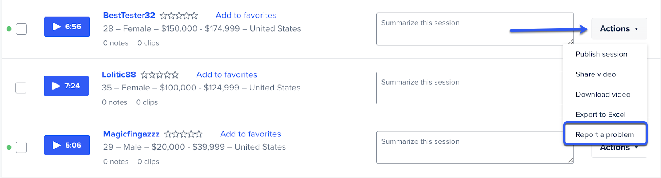Screen dimensions: 661x178
Task: Play Magicfingazzz's 5:06 session video
Action: click(x=67, y=145)
